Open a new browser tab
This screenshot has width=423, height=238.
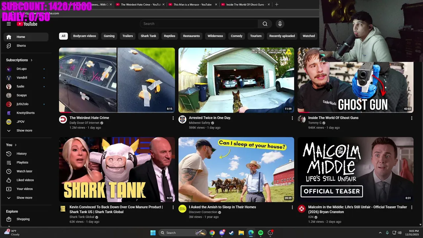point(277,5)
